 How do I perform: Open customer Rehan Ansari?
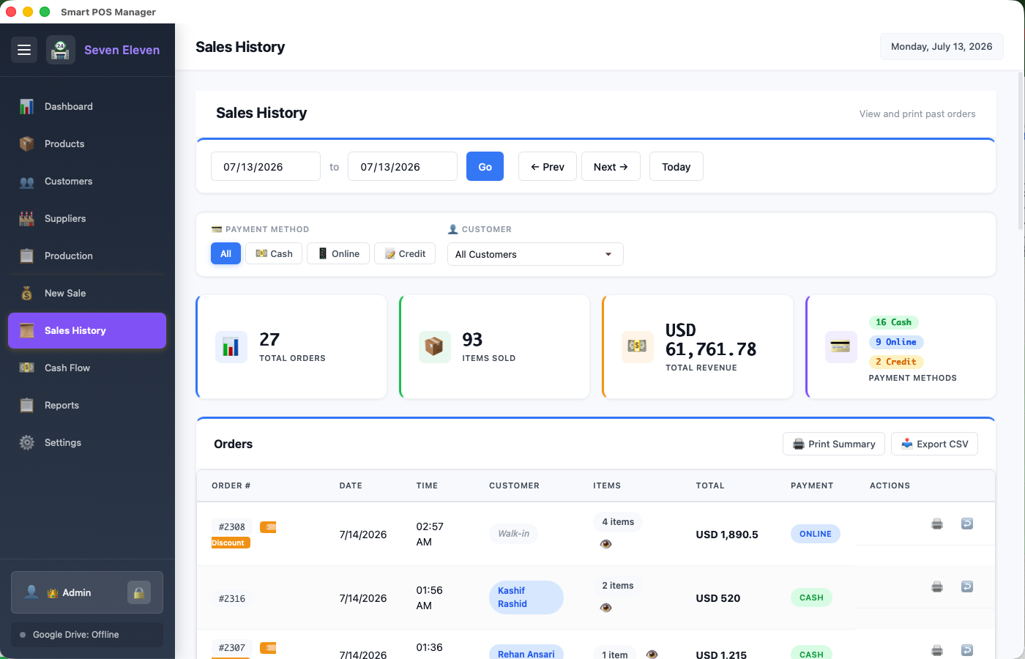tap(526, 653)
